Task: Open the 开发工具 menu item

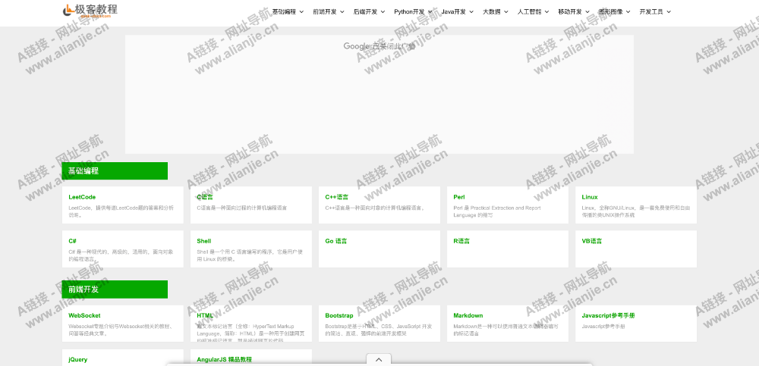Action: coord(655,12)
